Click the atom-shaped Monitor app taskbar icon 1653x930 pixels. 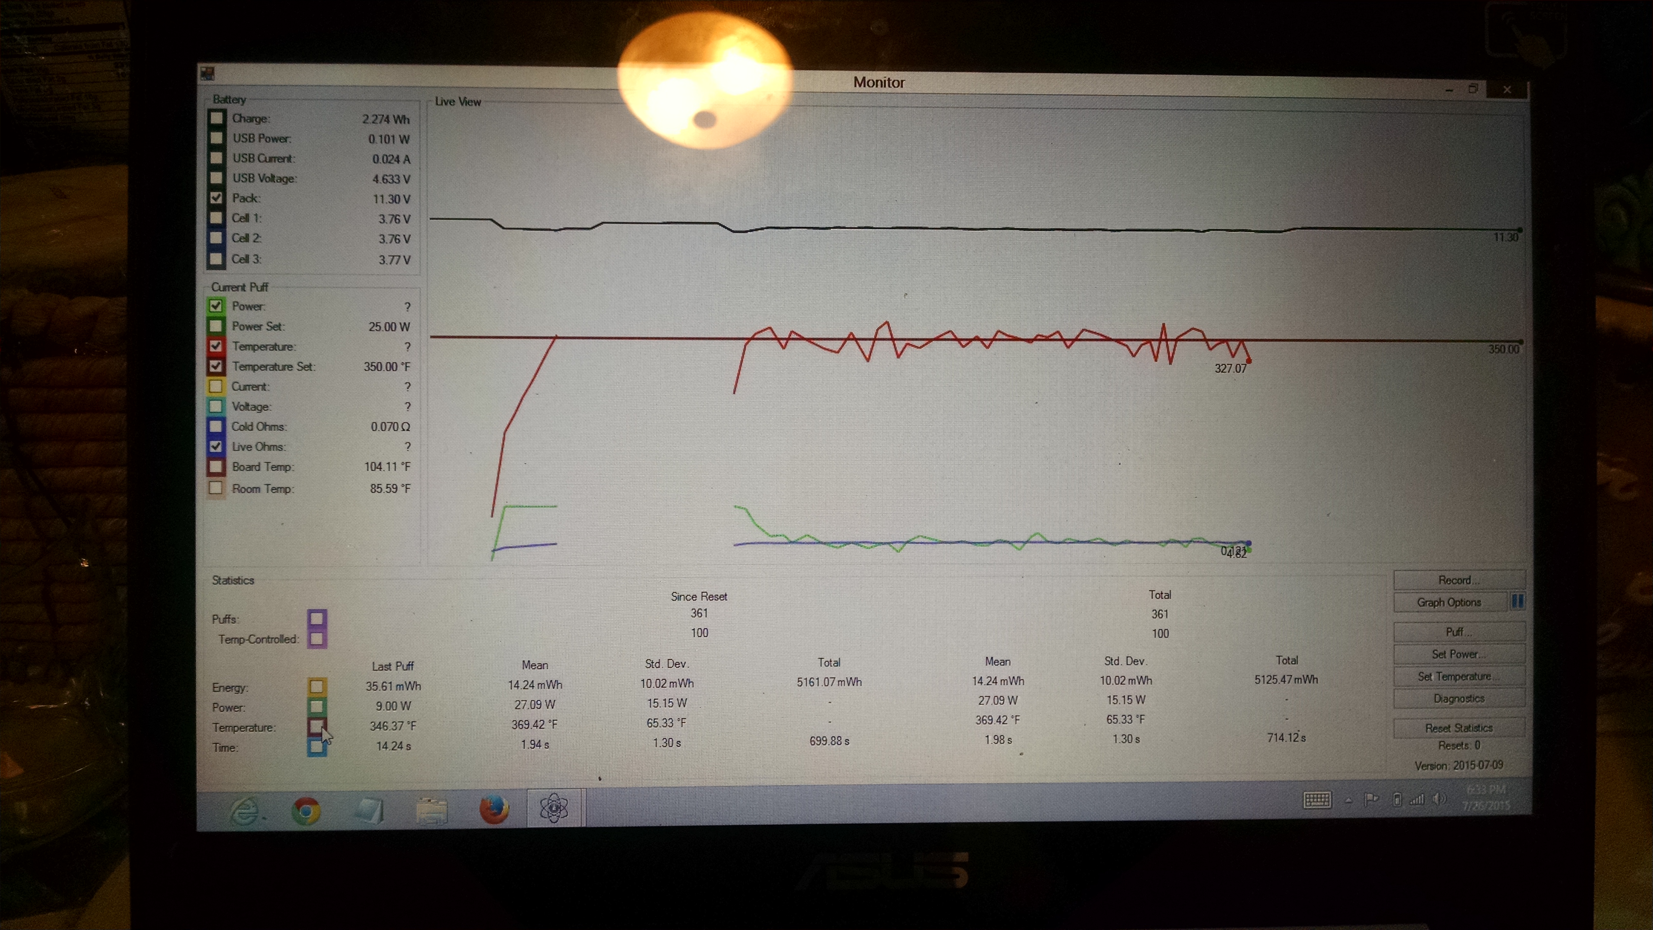tap(554, 808)
